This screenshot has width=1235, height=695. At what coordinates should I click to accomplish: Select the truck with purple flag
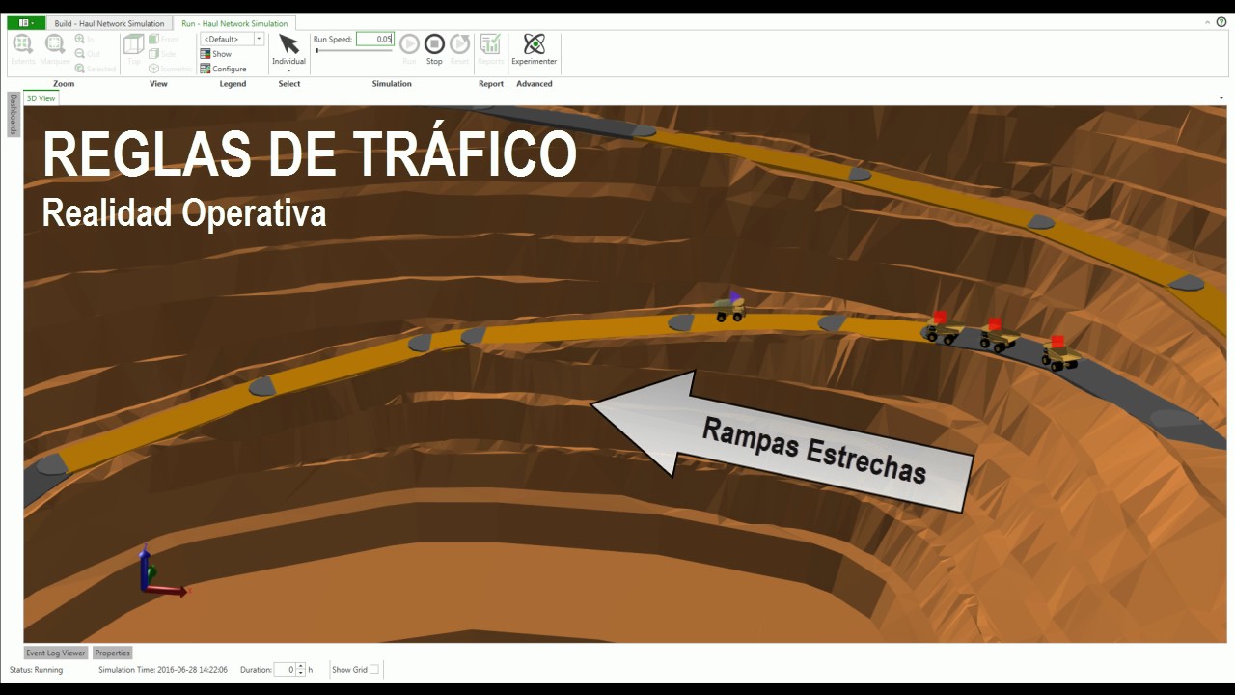pos(730,307)
